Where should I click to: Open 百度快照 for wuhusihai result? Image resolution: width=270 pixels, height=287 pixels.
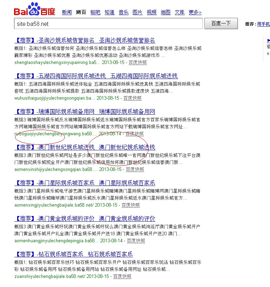pyautogui.click(x=132, y=98)
